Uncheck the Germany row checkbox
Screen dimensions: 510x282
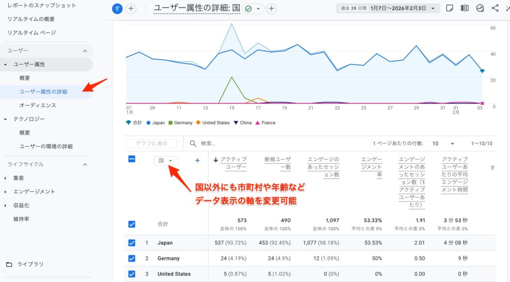click(132, 259)
